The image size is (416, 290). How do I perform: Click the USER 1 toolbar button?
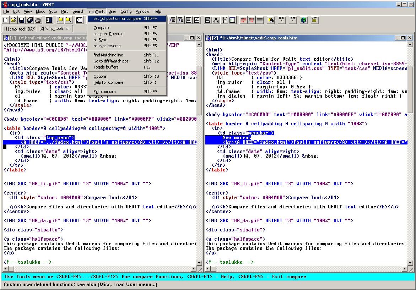tap(292, 20)
